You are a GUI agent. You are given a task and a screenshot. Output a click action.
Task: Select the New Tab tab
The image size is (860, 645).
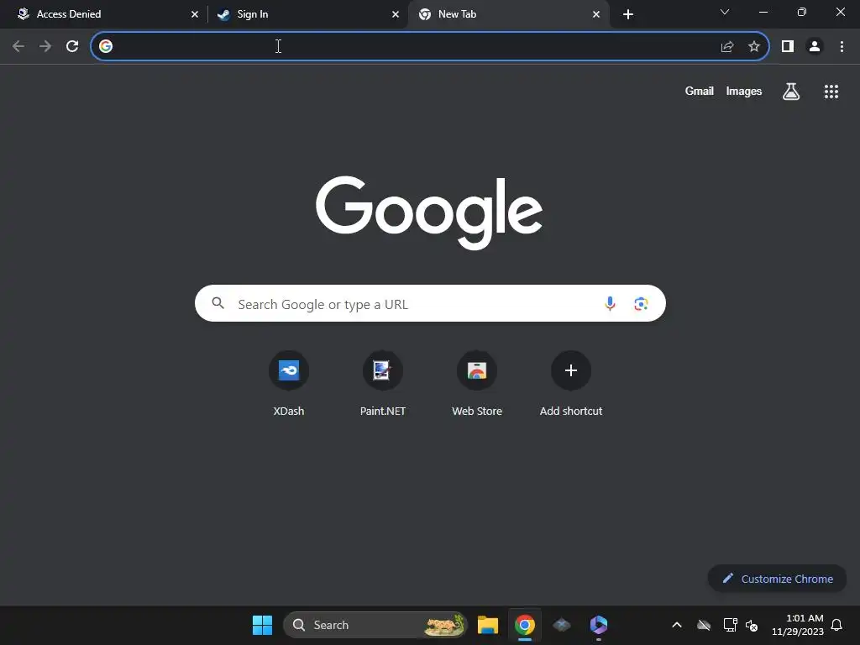click(x=508, y=14)
